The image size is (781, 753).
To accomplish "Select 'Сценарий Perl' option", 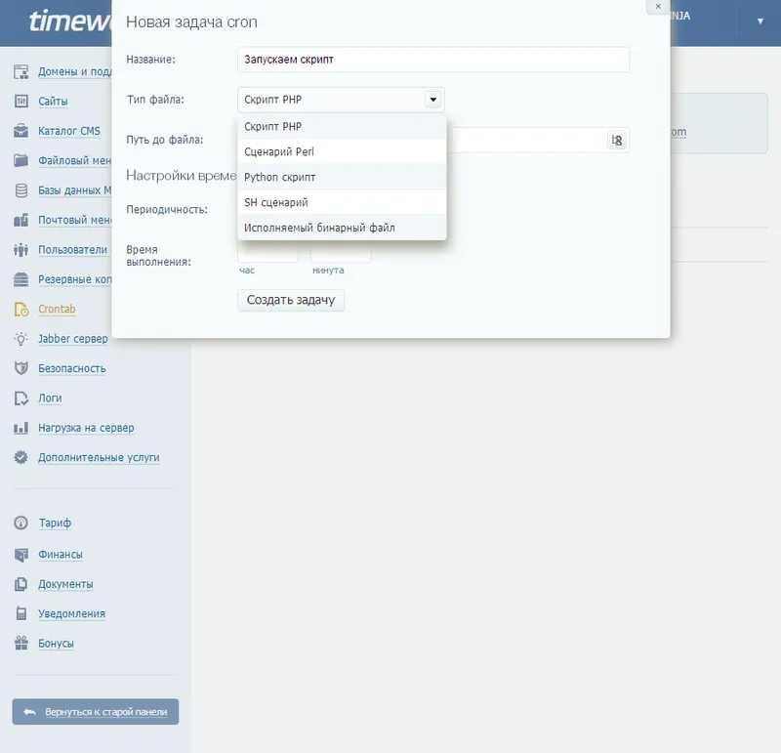I will coord(342,152).
